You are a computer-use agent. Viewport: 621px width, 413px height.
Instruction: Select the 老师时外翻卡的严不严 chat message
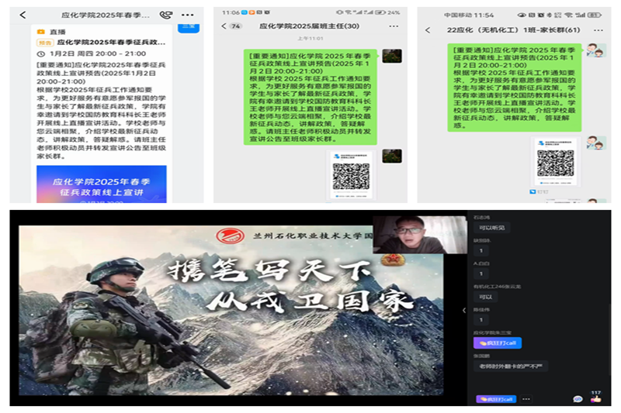pos(513,365)
